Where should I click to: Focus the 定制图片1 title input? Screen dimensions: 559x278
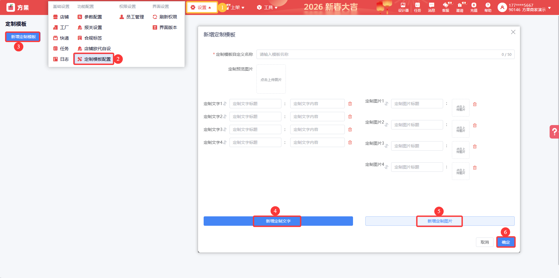417,104
